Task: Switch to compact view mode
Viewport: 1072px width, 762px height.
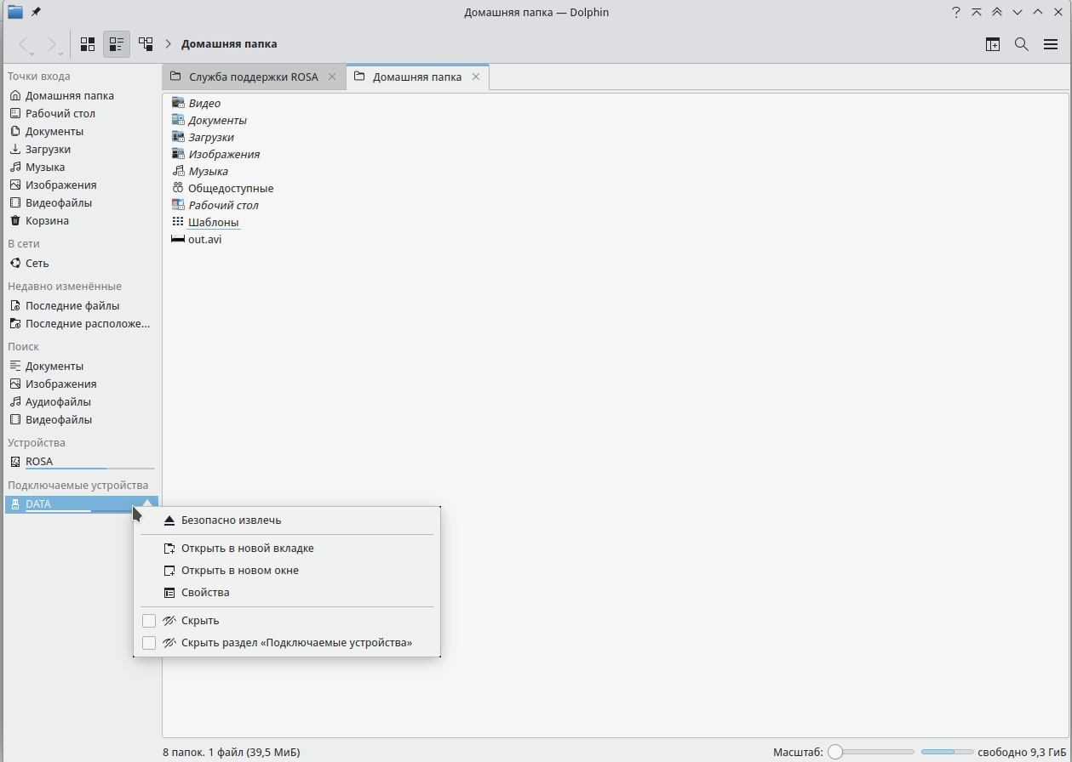Action: tap(117, 44)
